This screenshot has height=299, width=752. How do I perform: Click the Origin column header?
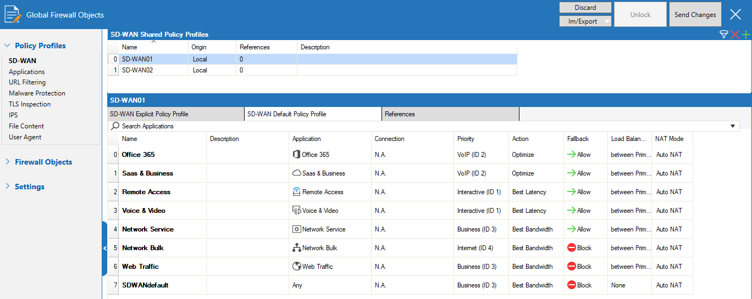click(212, 47)
